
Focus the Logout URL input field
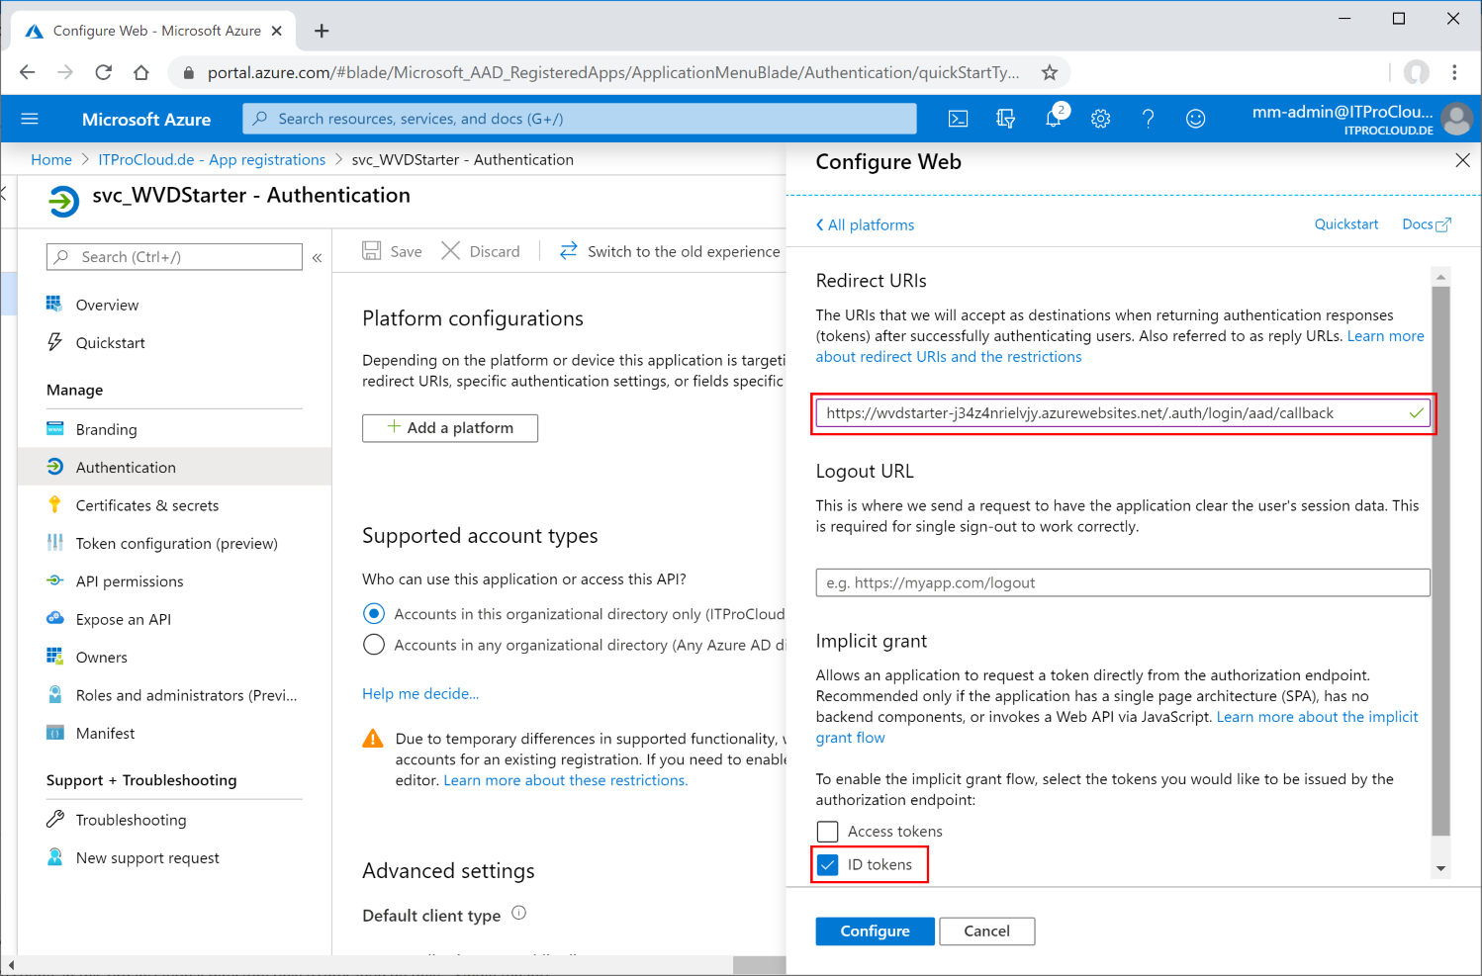(1123, 582)
